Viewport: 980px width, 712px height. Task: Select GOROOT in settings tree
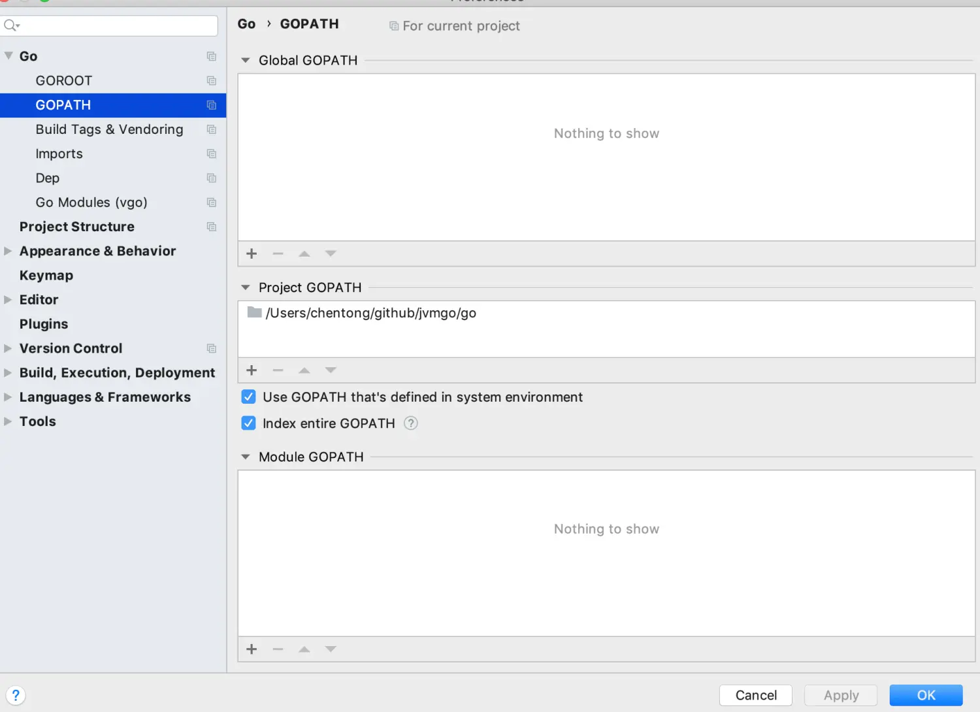pos(64,80)
